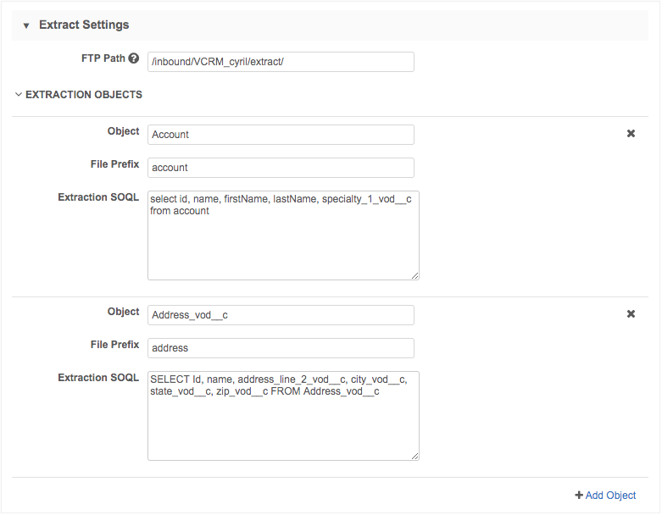662x515 pixels.
Task: Click the Add Object link
Action: [605, 496]
